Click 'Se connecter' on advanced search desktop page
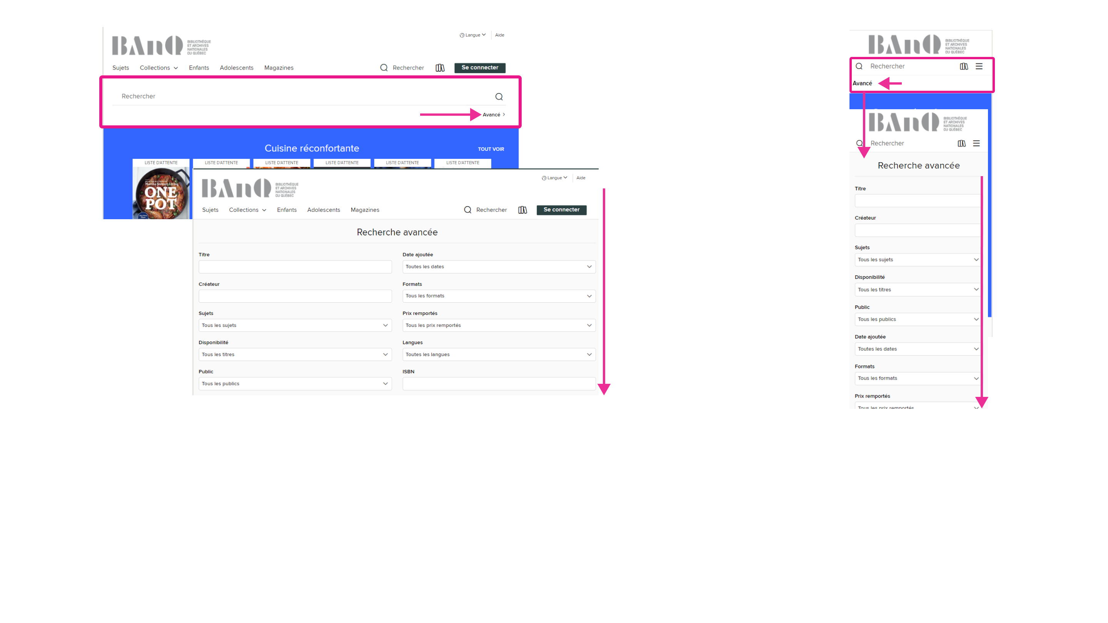Image resolution: width=1108 pixels, height=623 pixels. tap(562, 210)
